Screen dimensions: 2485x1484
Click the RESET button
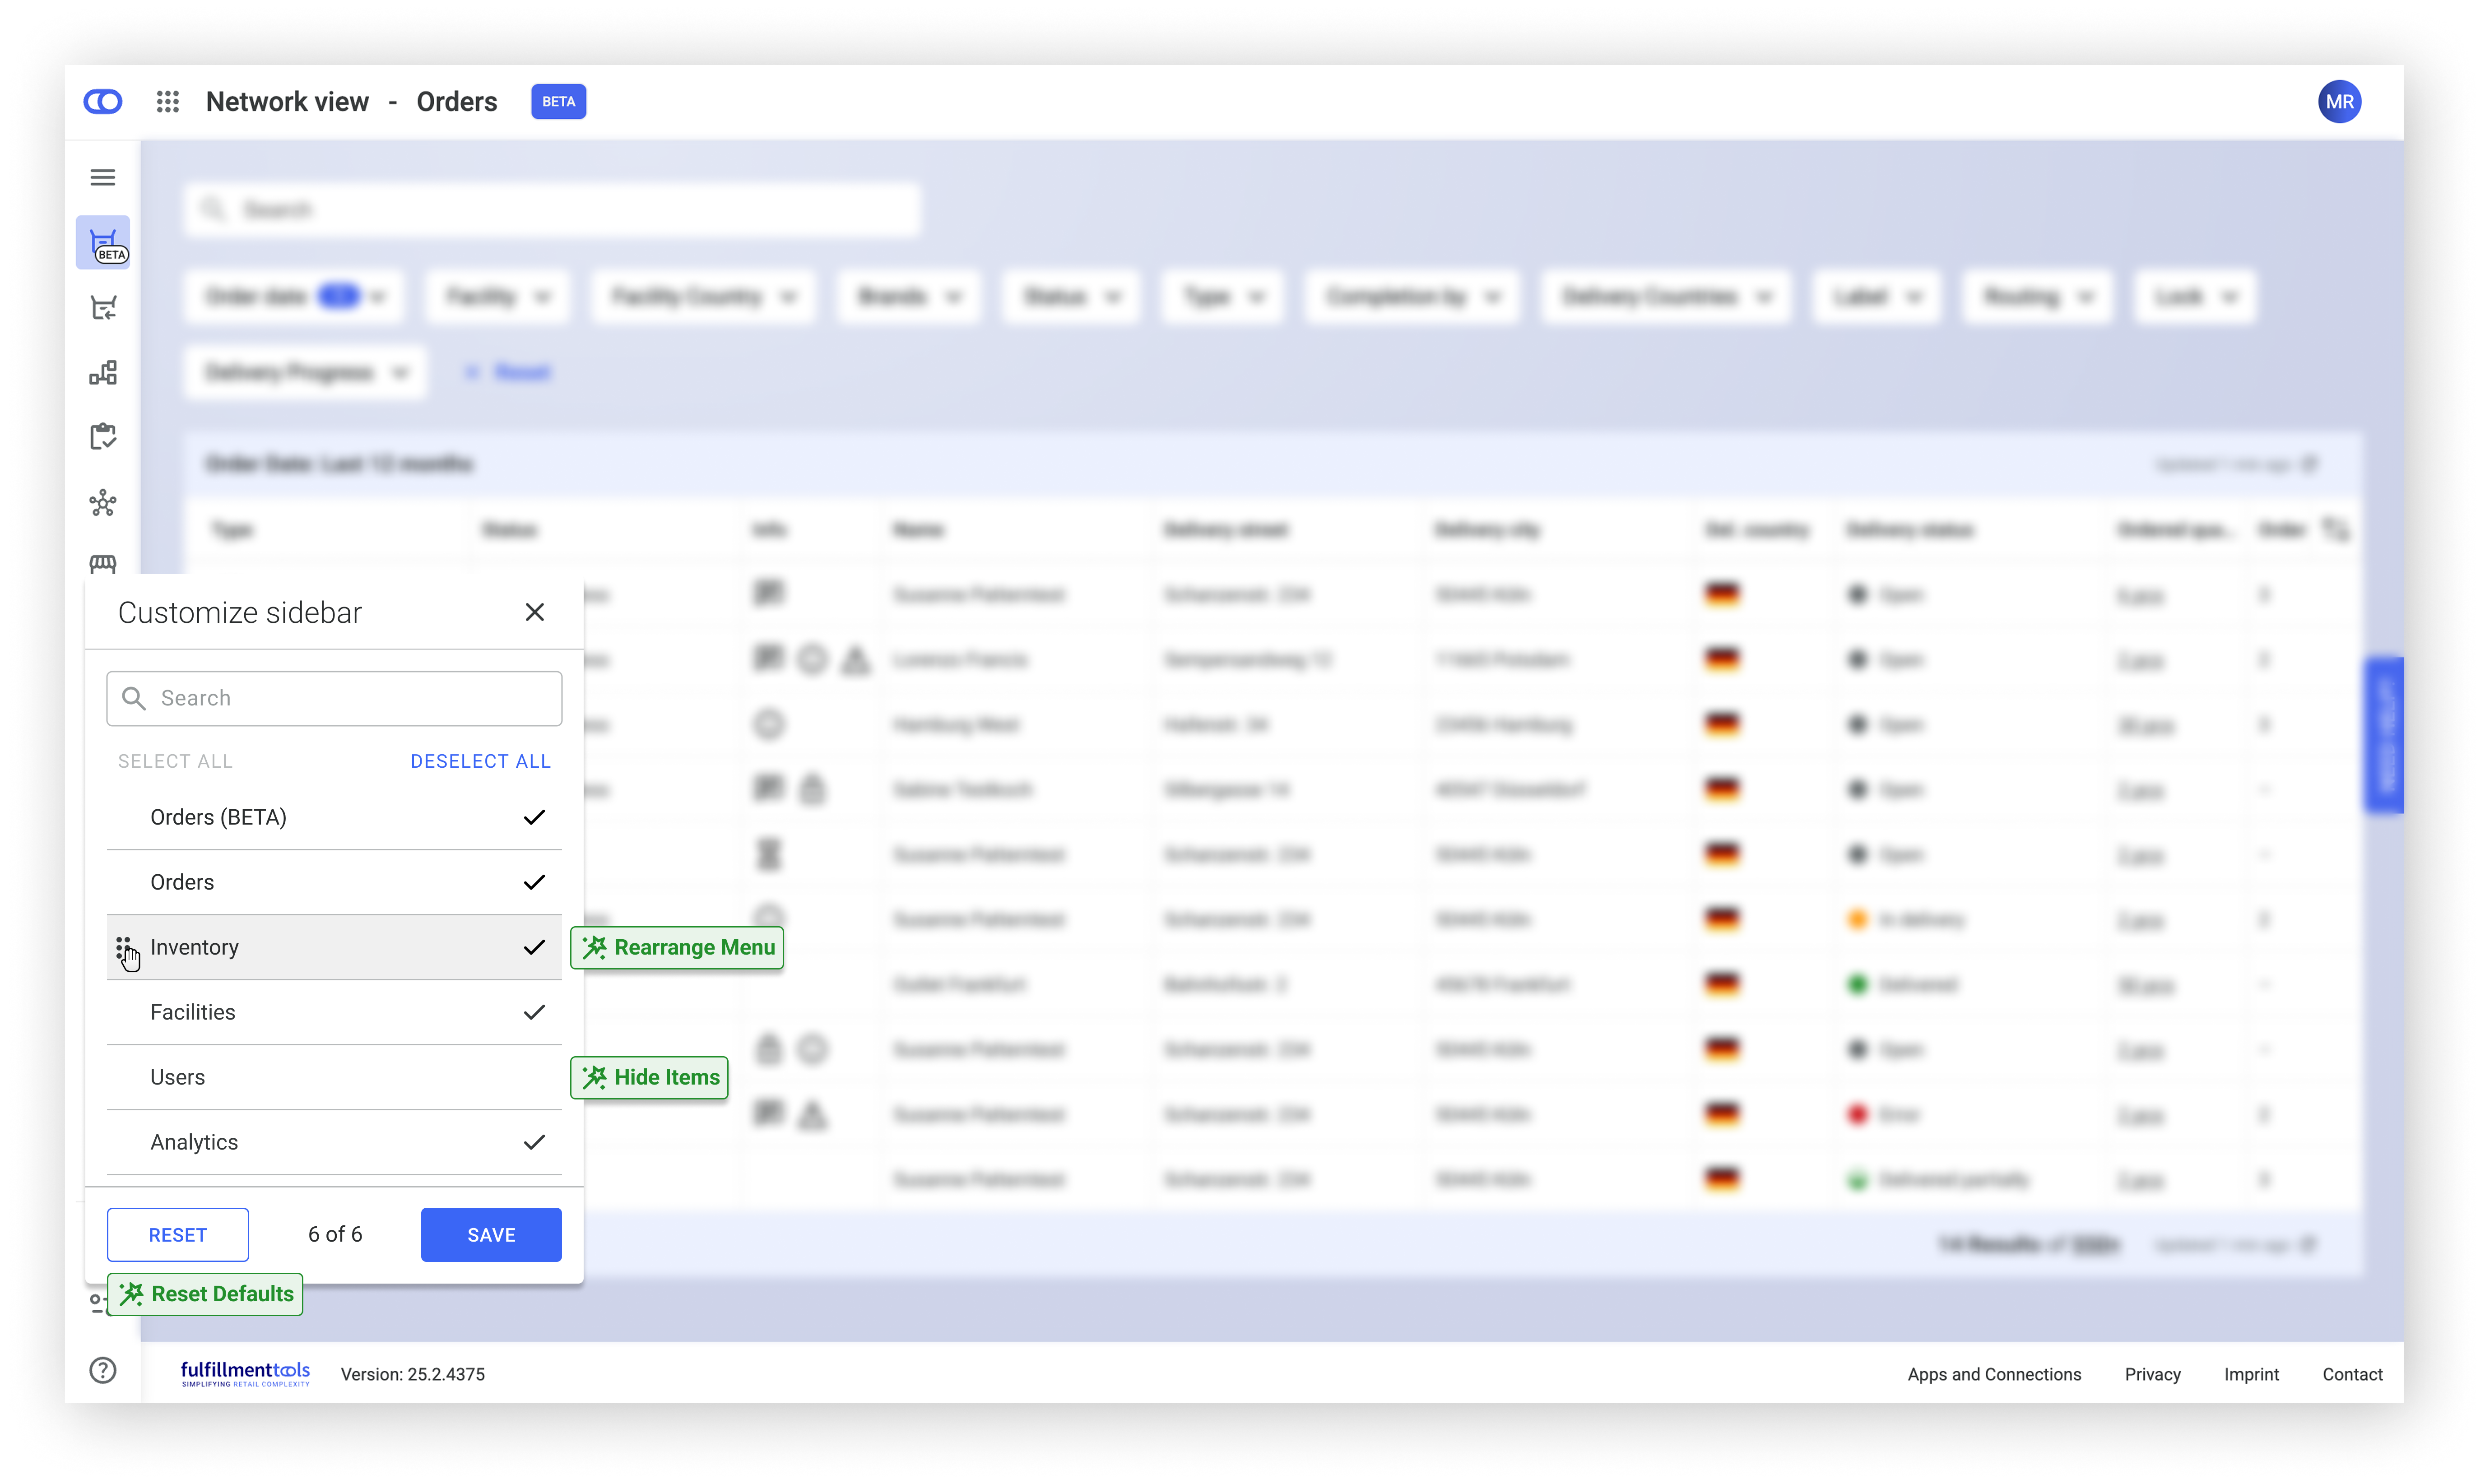pos(178,1235)
